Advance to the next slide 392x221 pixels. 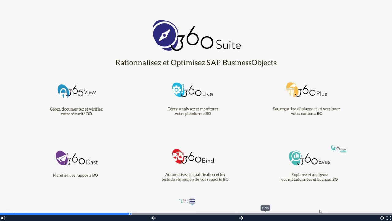[241, 218]
